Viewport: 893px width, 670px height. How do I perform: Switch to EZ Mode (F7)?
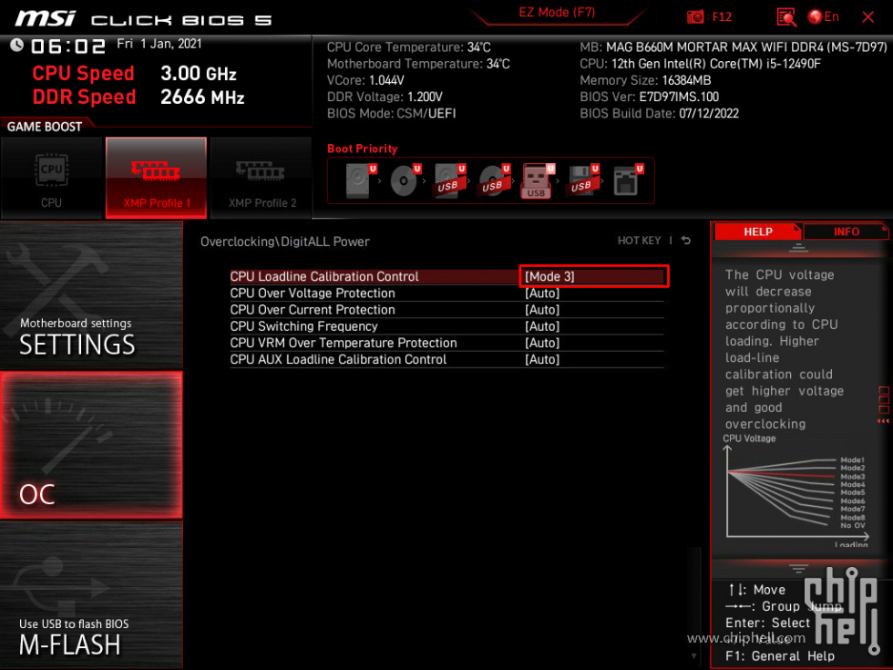pos(557,13)
